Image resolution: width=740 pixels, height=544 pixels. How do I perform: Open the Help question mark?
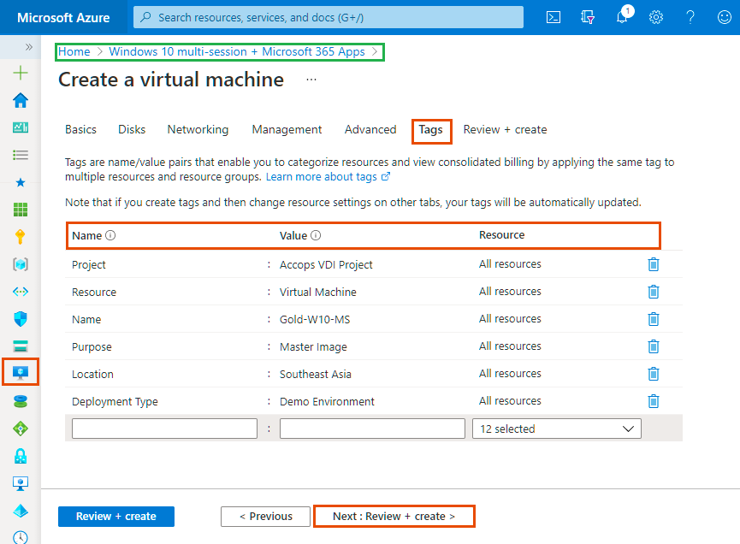pyautogui.click(x=690, y=17)
